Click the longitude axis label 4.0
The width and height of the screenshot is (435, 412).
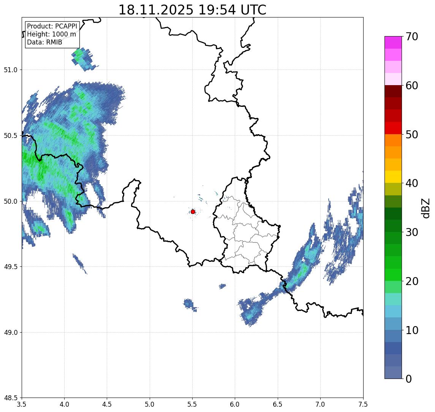pyautogui.click(x=64, y=404)
